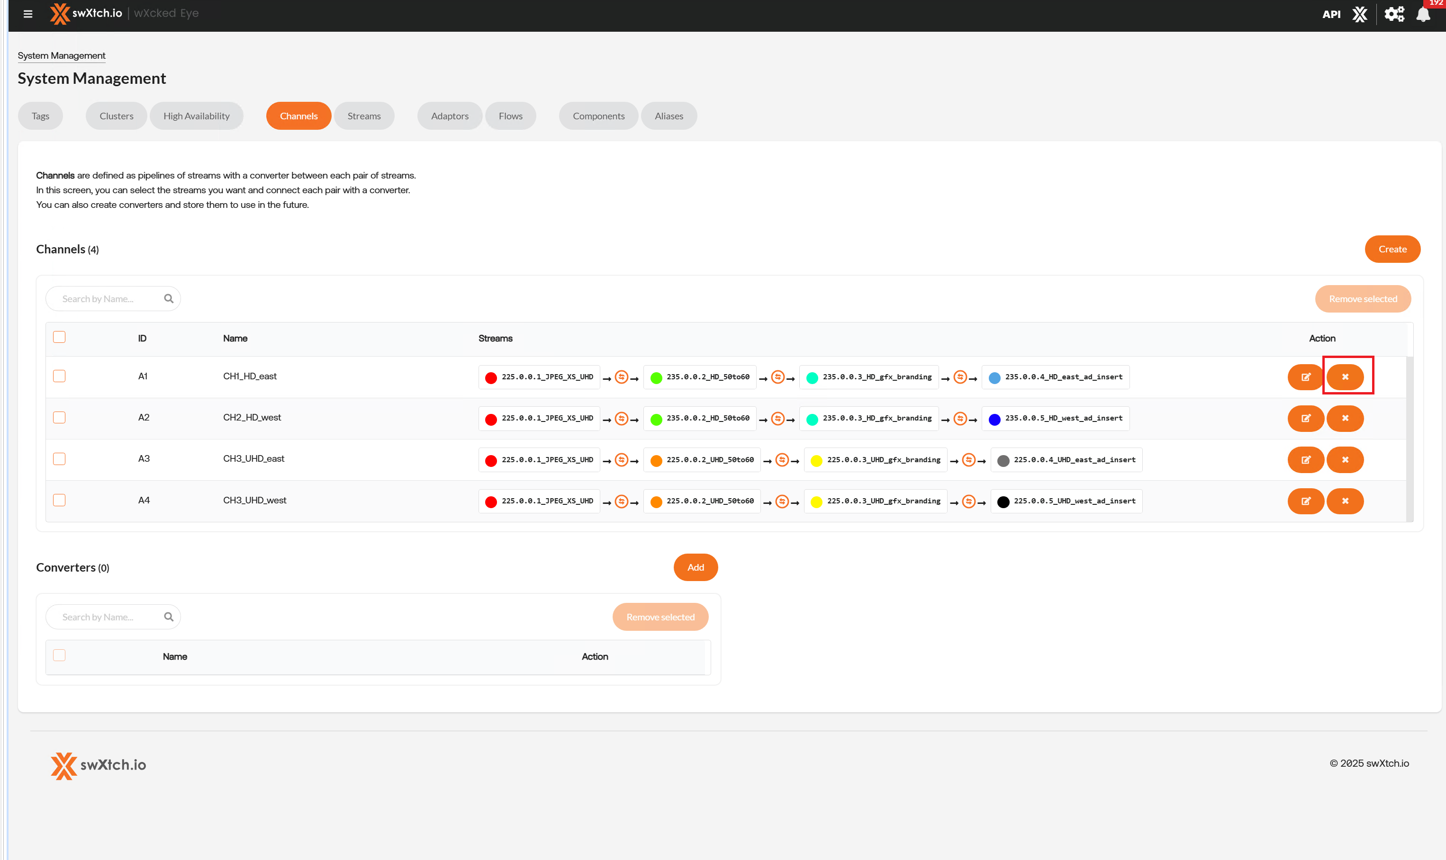Image resolution: width=1446 pixels, height=860 pixels.
Task: Click the Add converter button
Action: coord(695,567)
